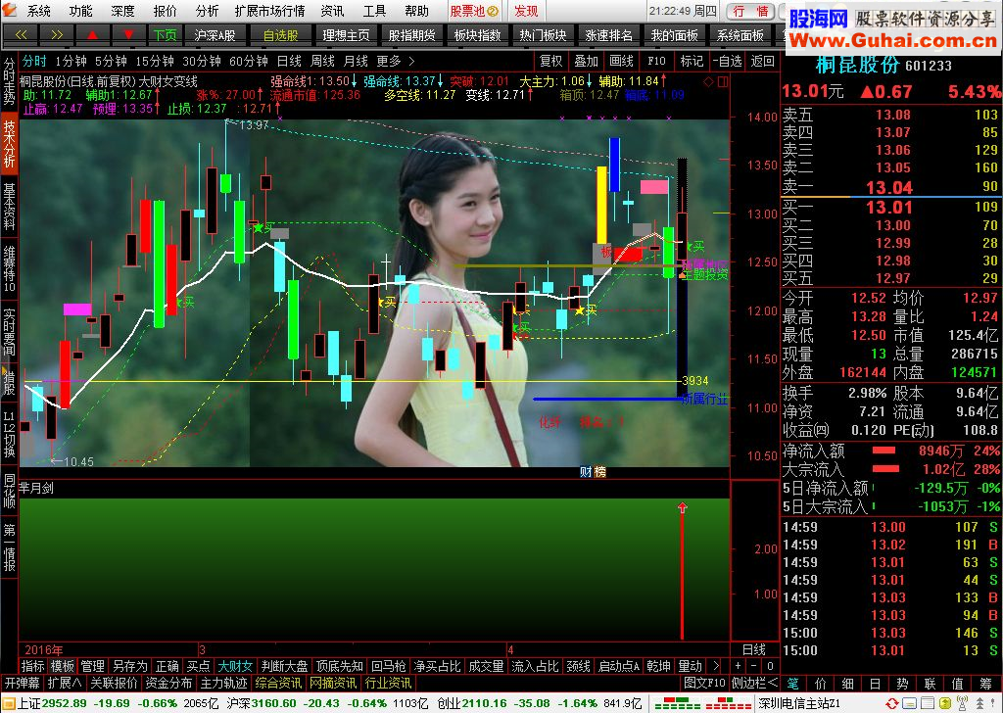The image size is (1003, 713).
Task: Select the 基本资料 left sidebar tab
Action: pos(9,206)
